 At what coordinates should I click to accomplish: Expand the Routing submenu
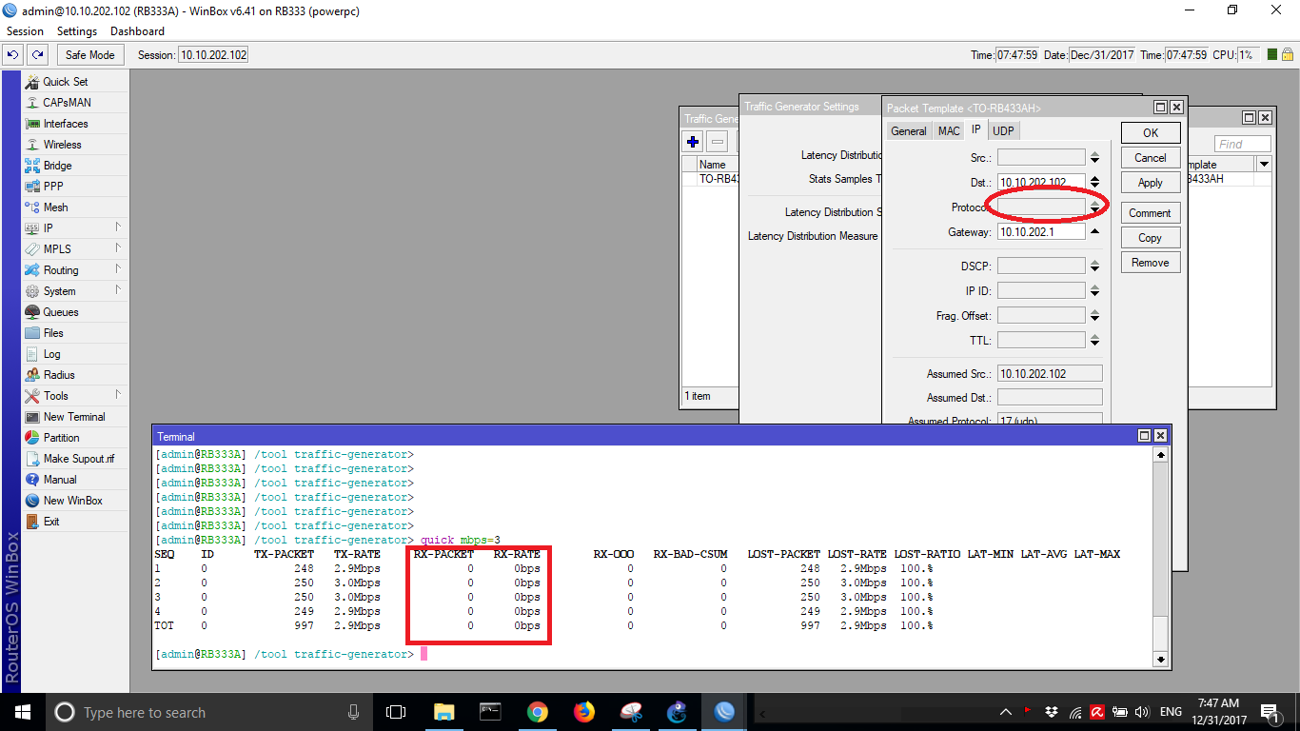[61, 270]
